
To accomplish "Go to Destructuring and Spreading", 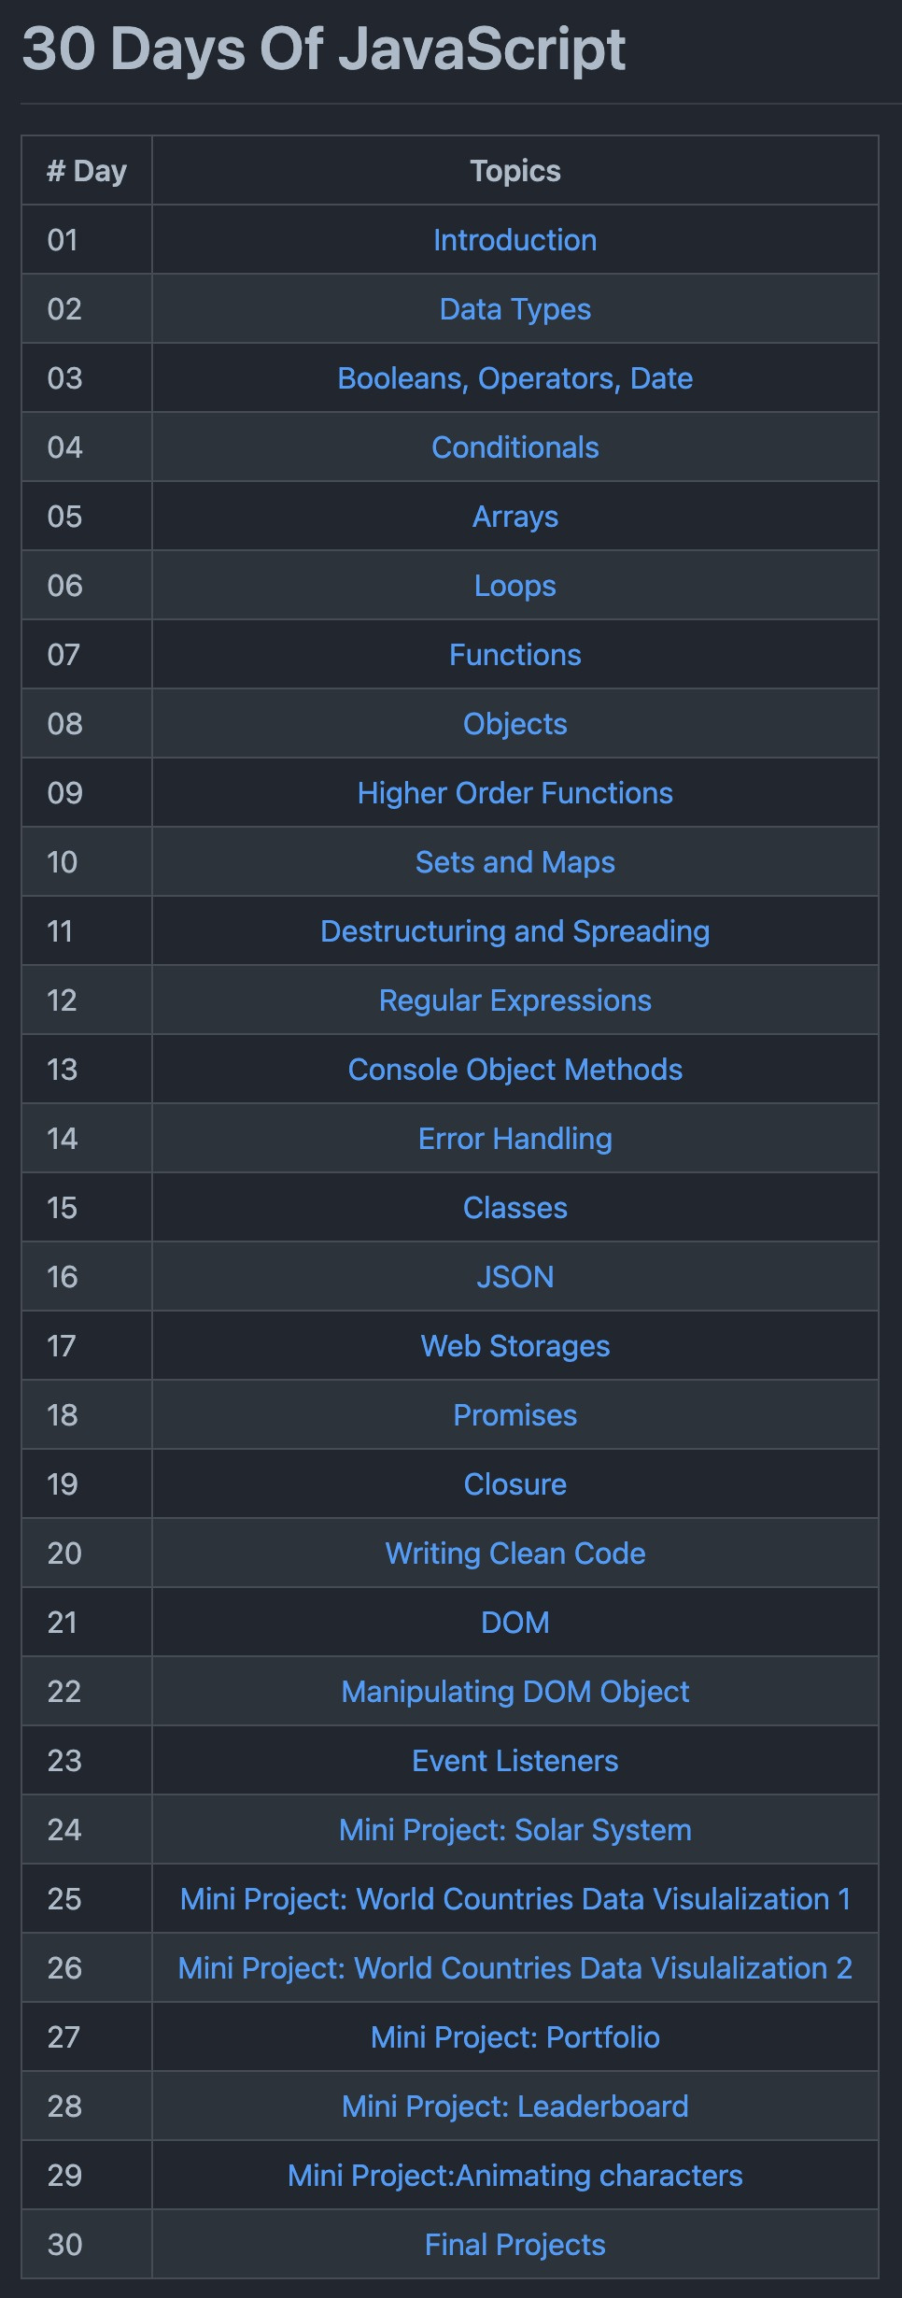I will (514, 931).
